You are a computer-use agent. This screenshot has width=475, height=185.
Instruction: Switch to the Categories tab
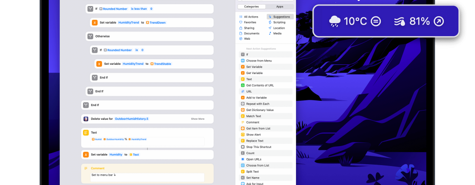pos(251,7)
